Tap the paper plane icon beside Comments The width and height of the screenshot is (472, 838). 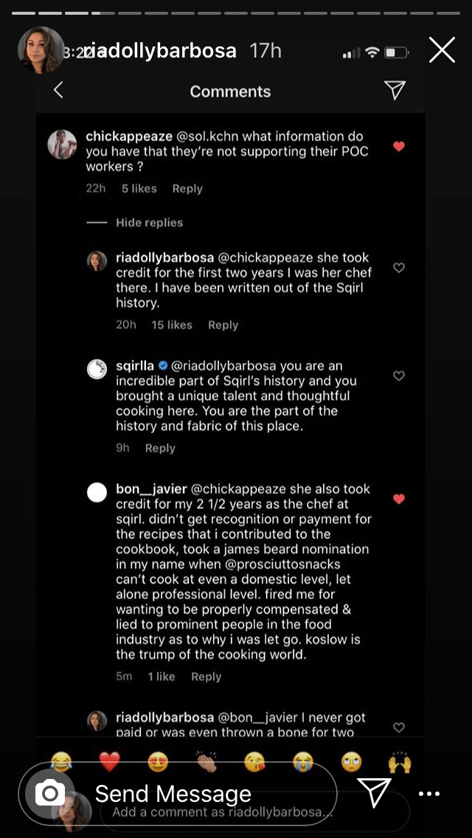click(395, 90)
